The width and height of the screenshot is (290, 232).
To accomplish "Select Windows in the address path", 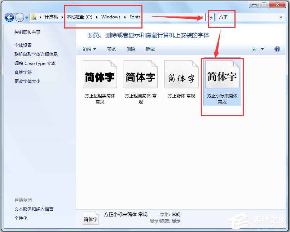I will (x=111, y=17).
